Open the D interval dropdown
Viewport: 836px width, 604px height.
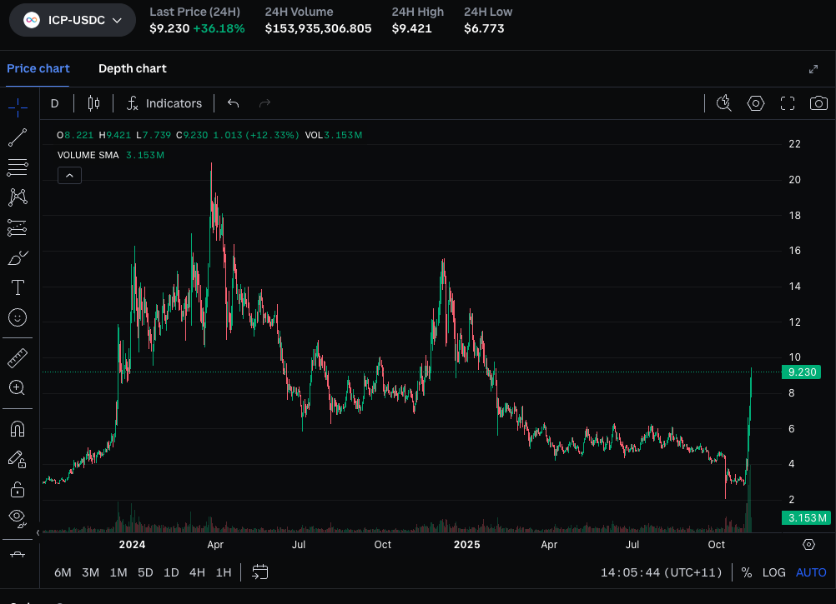(x=54, y=103)
